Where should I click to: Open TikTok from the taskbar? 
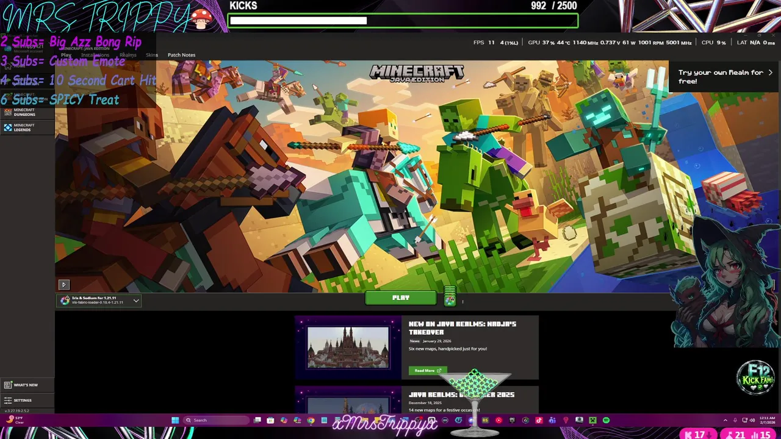(x=539, y=420)
